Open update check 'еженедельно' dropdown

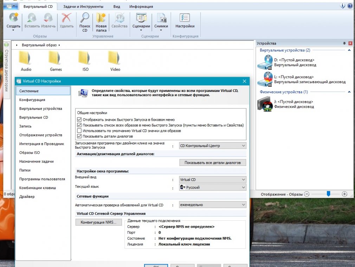[x=212, y=205]
